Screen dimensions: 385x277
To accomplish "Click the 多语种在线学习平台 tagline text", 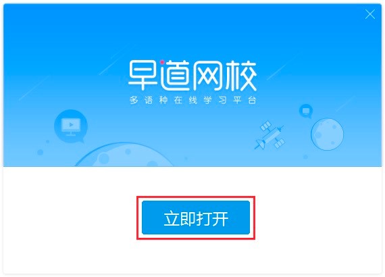I will click(193, 100).
